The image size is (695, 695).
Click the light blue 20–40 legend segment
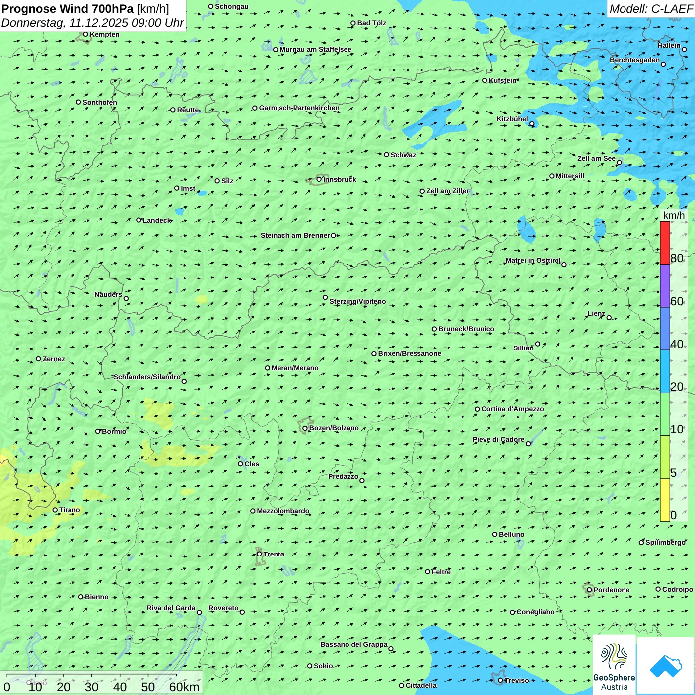[665, 371]
